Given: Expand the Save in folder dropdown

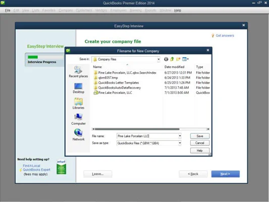Looking at the screenshot, I should [x=158, y=59].
